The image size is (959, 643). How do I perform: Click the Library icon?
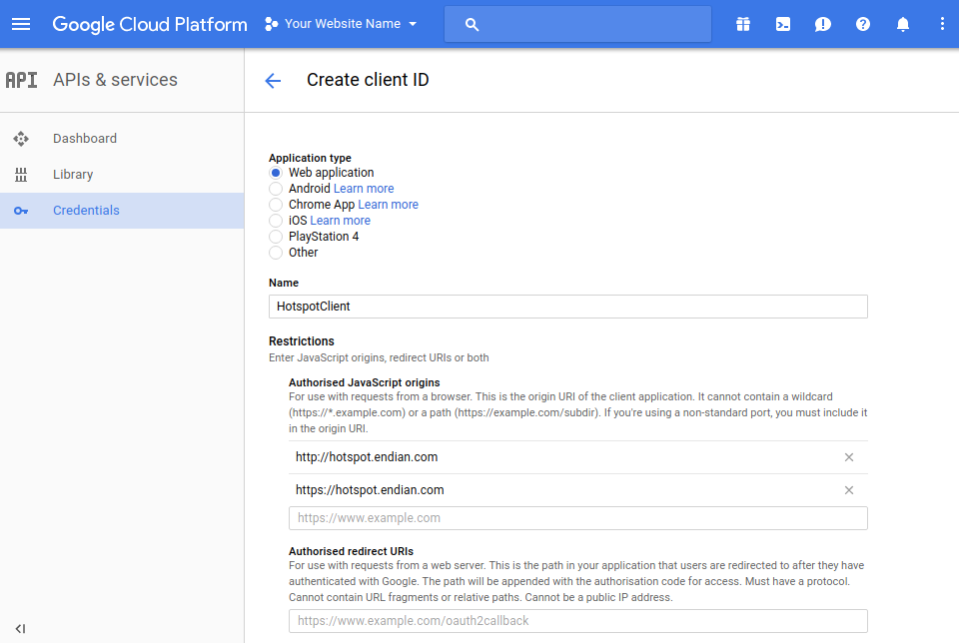[x=21, y=175]
